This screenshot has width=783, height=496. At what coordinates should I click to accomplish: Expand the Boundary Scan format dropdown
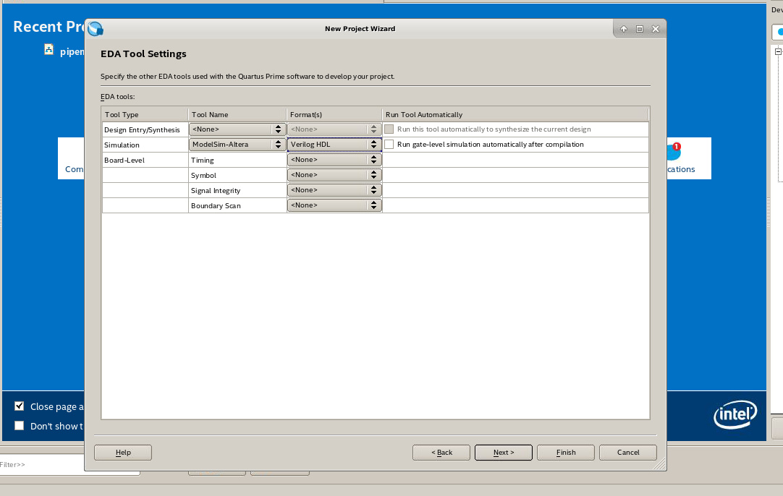[x=334, y=205]
